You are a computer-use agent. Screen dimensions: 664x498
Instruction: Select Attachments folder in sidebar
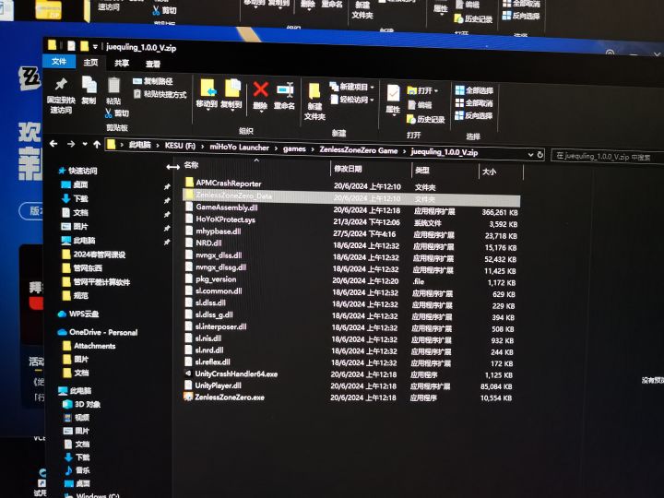(89, 346)
